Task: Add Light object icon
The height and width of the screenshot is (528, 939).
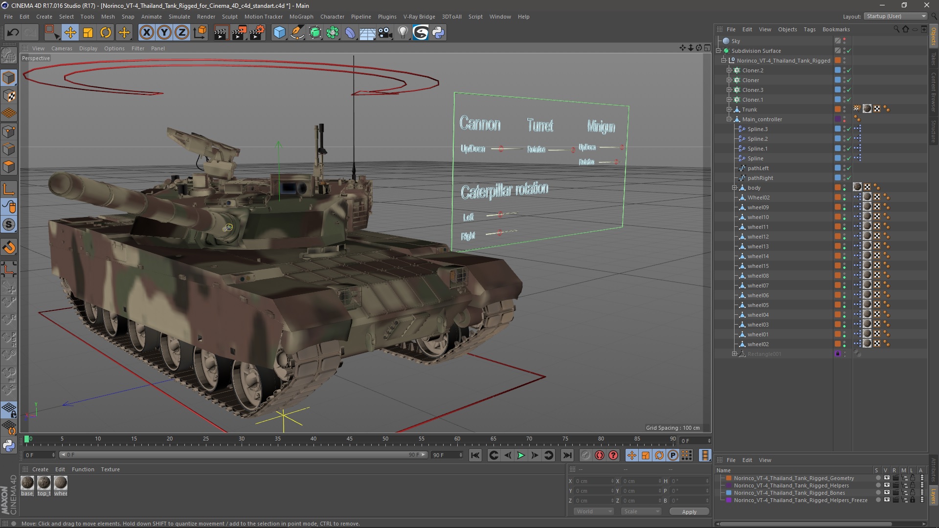Action: click(402, 33)
